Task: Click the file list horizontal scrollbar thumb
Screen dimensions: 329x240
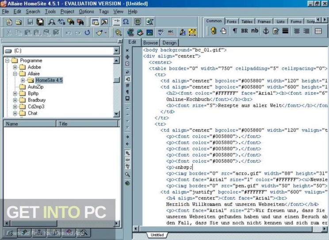Action: [x=34, y=223]
